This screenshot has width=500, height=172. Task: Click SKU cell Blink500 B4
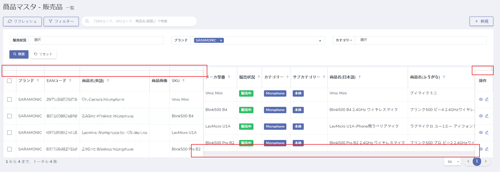182,116
